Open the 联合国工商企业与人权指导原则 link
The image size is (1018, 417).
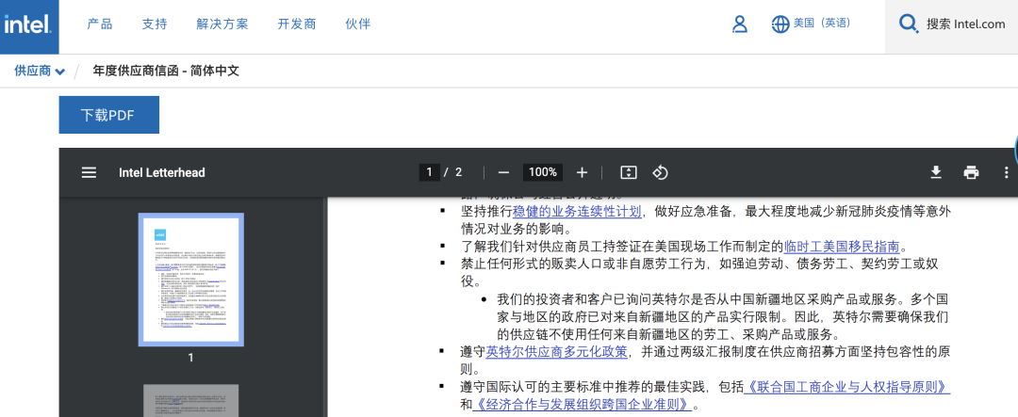pos(846,387)
